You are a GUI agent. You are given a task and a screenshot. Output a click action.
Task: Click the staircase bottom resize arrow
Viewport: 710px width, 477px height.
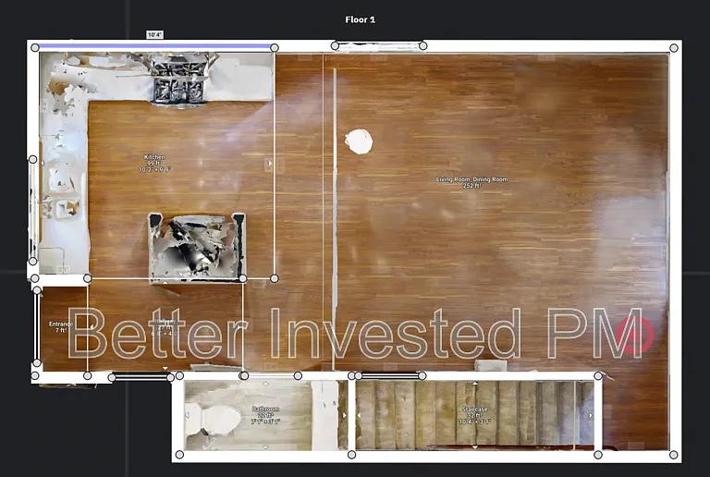tap(474, 447)
